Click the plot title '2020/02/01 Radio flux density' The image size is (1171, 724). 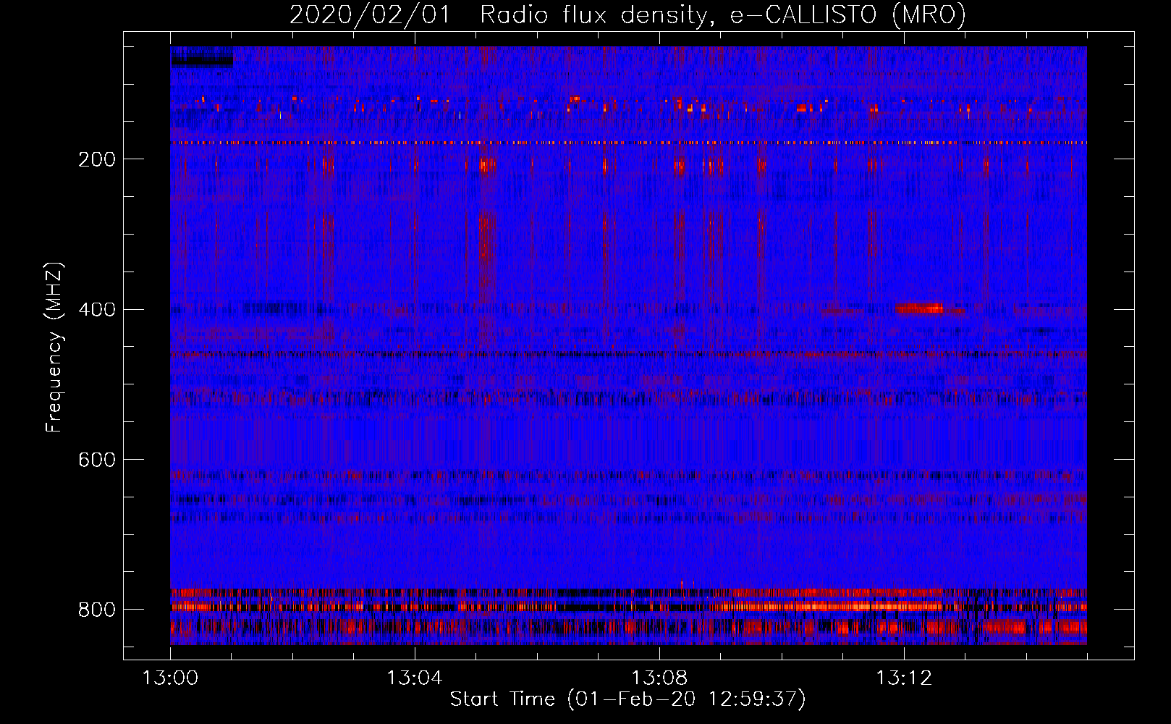point(497,14)
